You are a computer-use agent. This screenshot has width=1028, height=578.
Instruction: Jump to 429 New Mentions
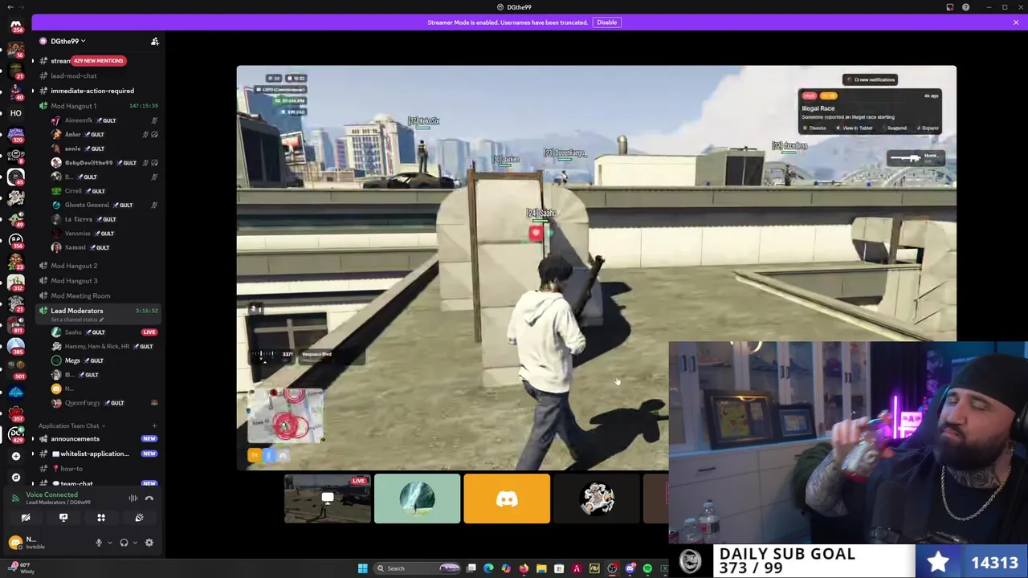pyautogui.click(x=99, y=61)
